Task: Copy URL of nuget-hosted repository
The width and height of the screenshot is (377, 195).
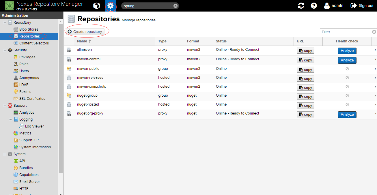Action: 305,106
